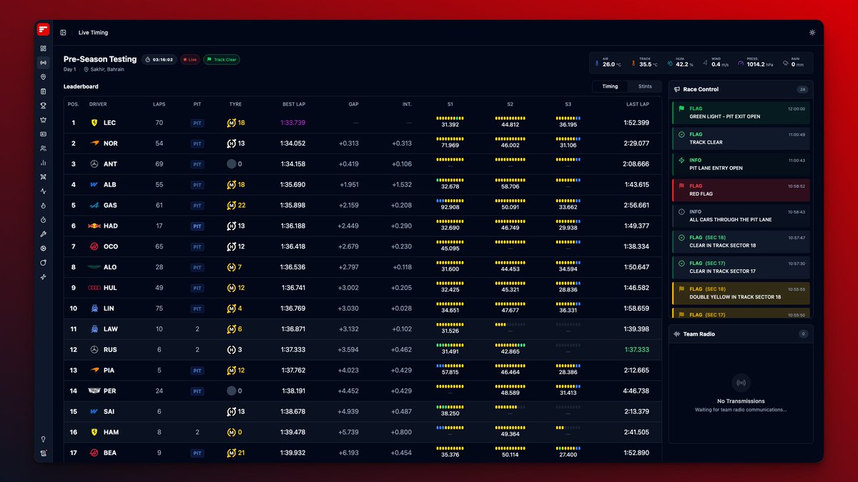Image resolution: width=858 pixels, height=482 pixels.
Task: Open the changelog icon with red dot
Action: coord(44,453)
